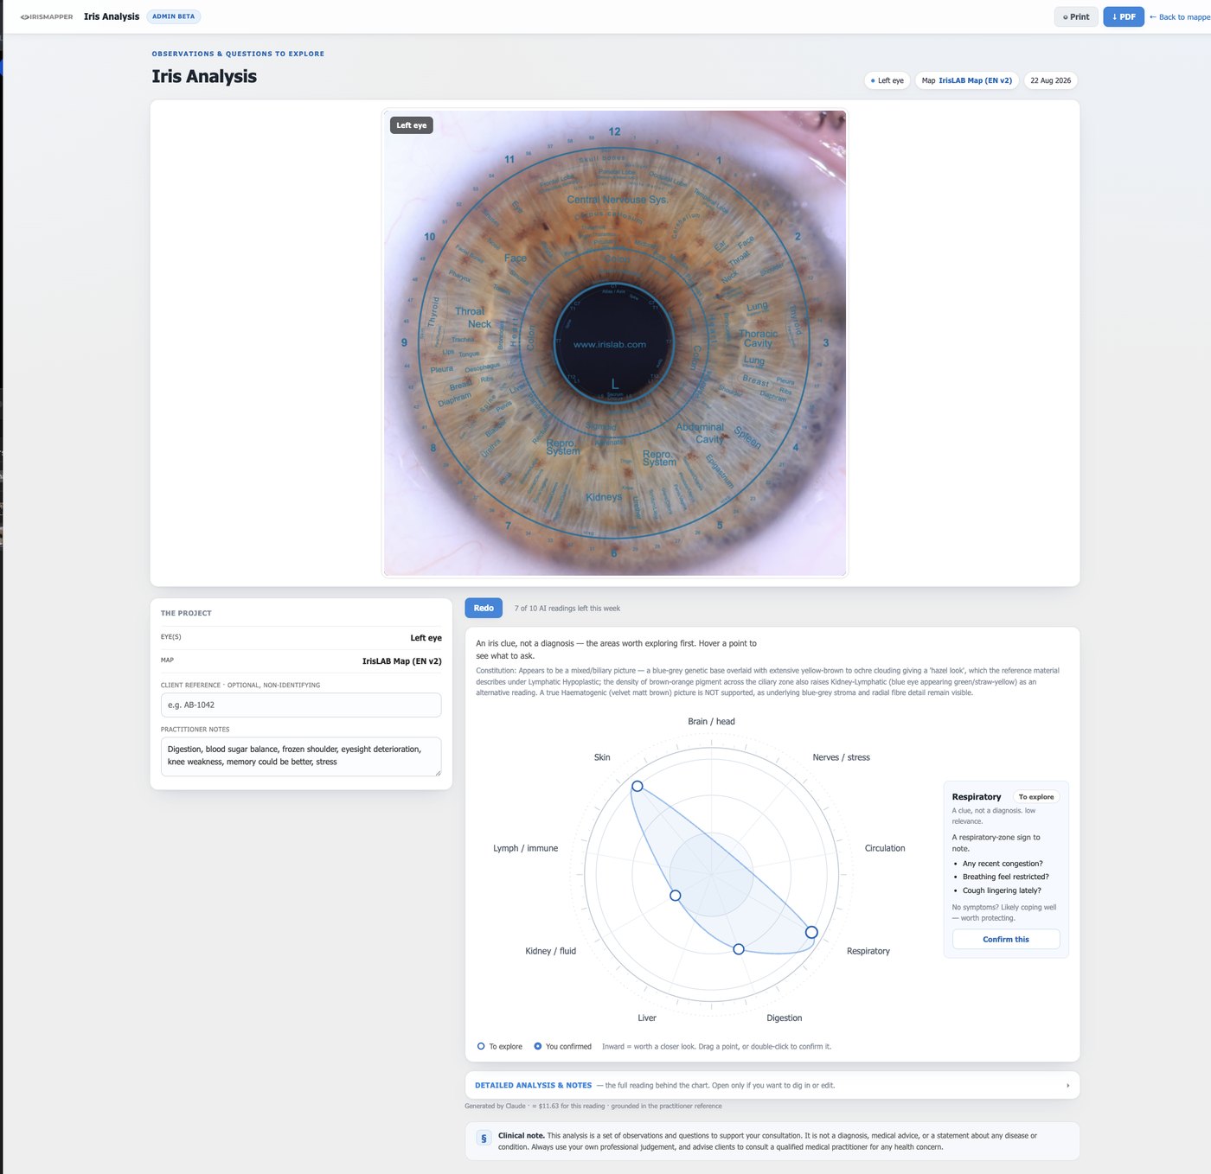The height and width of the screenshot is (1174, 1211).
Task: Click the Respiratory card title
Action: point(976,797)
